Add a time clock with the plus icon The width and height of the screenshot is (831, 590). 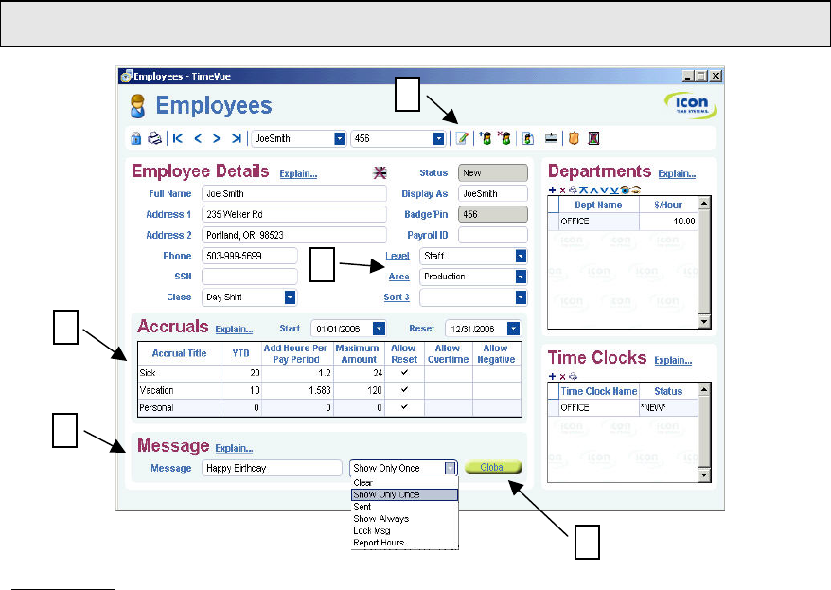tap(552, 376)
